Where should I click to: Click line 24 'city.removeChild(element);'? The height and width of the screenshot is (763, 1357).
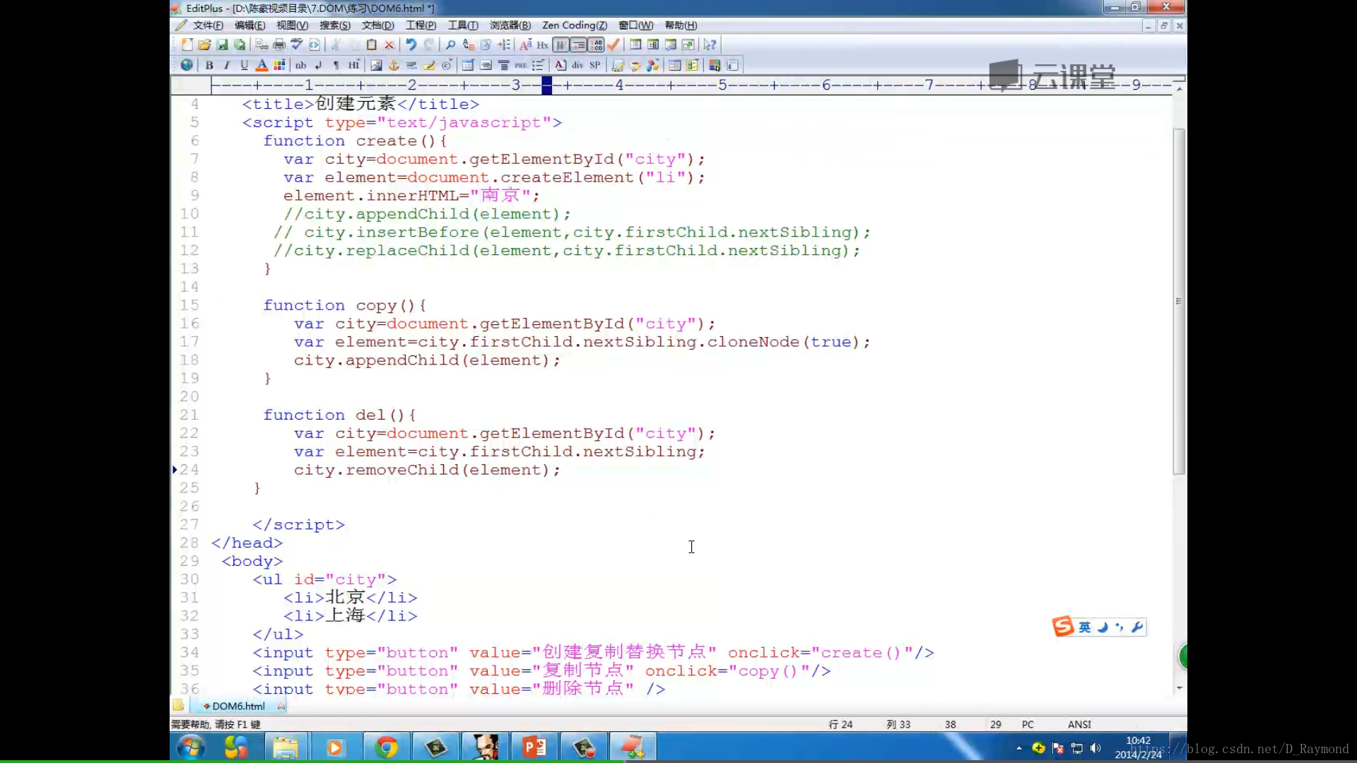click(x=427, y=470)
